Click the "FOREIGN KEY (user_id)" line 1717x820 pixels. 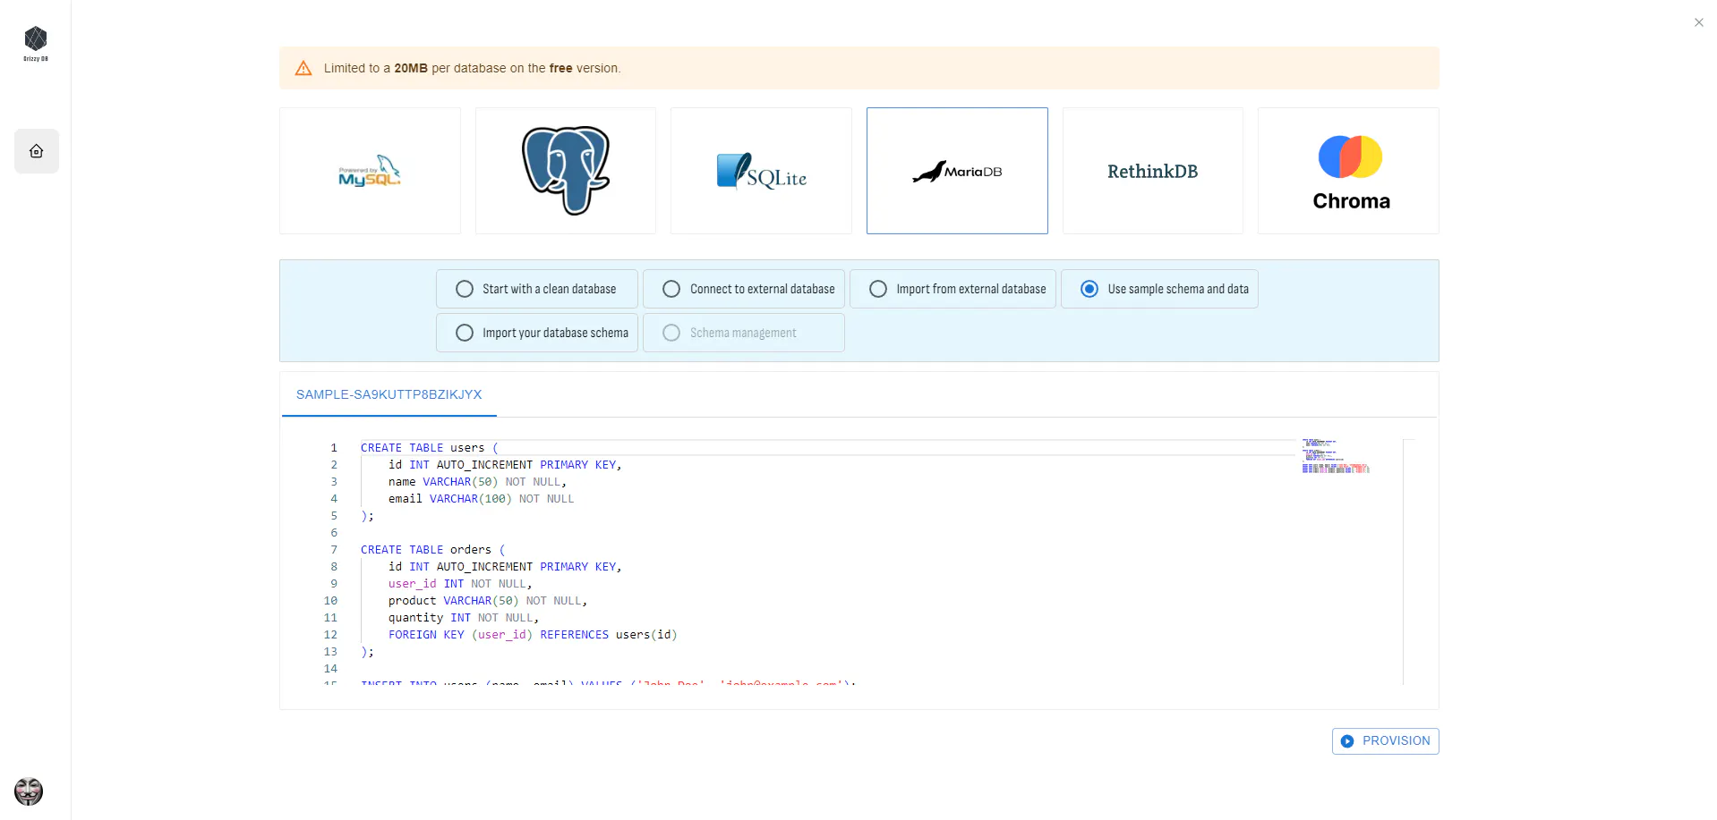[x=533, y=635]
